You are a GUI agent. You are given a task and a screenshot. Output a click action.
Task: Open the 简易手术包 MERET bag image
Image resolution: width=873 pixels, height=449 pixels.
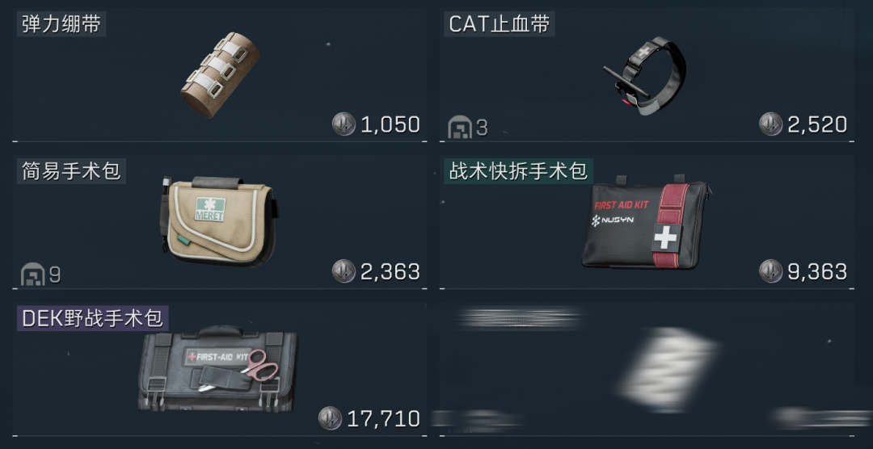click(219, 221)
